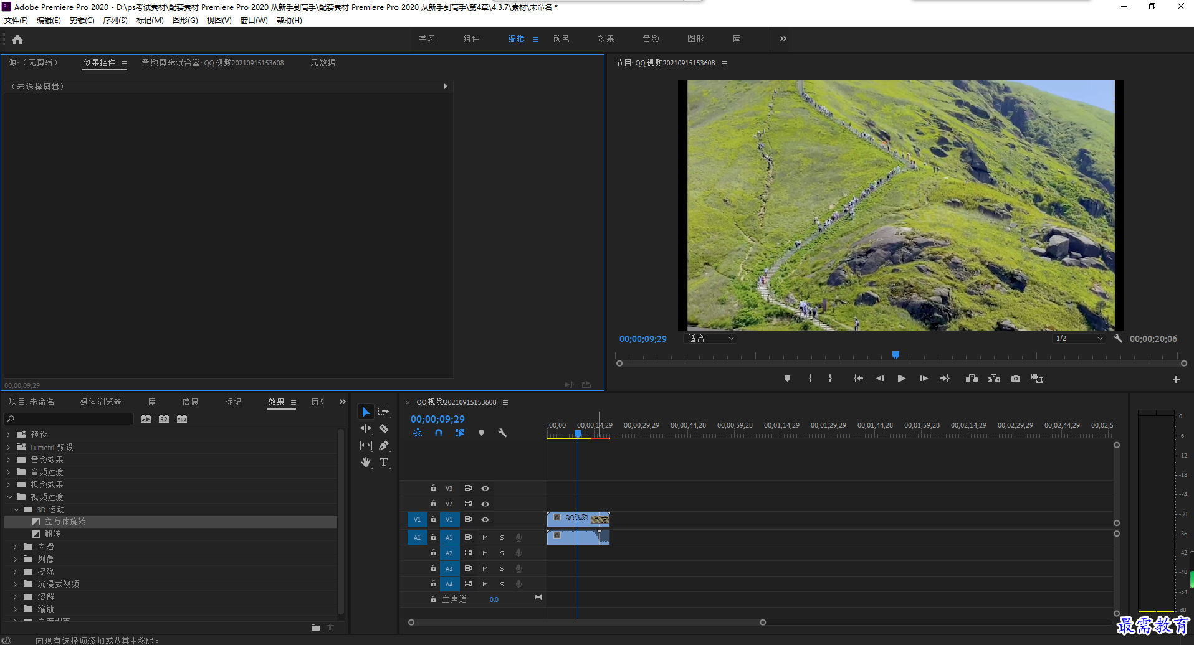The width and height of the screenshot is (1194, 645).
Task: Toggle snap in timeline
Action: coord(439,433)
